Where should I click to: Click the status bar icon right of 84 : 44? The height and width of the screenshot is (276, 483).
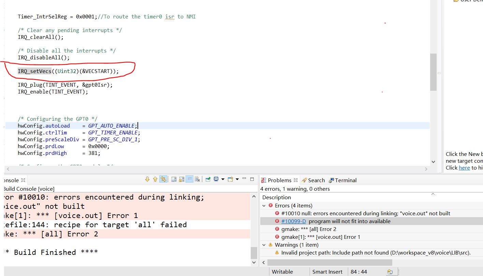[x=390, y=272]
